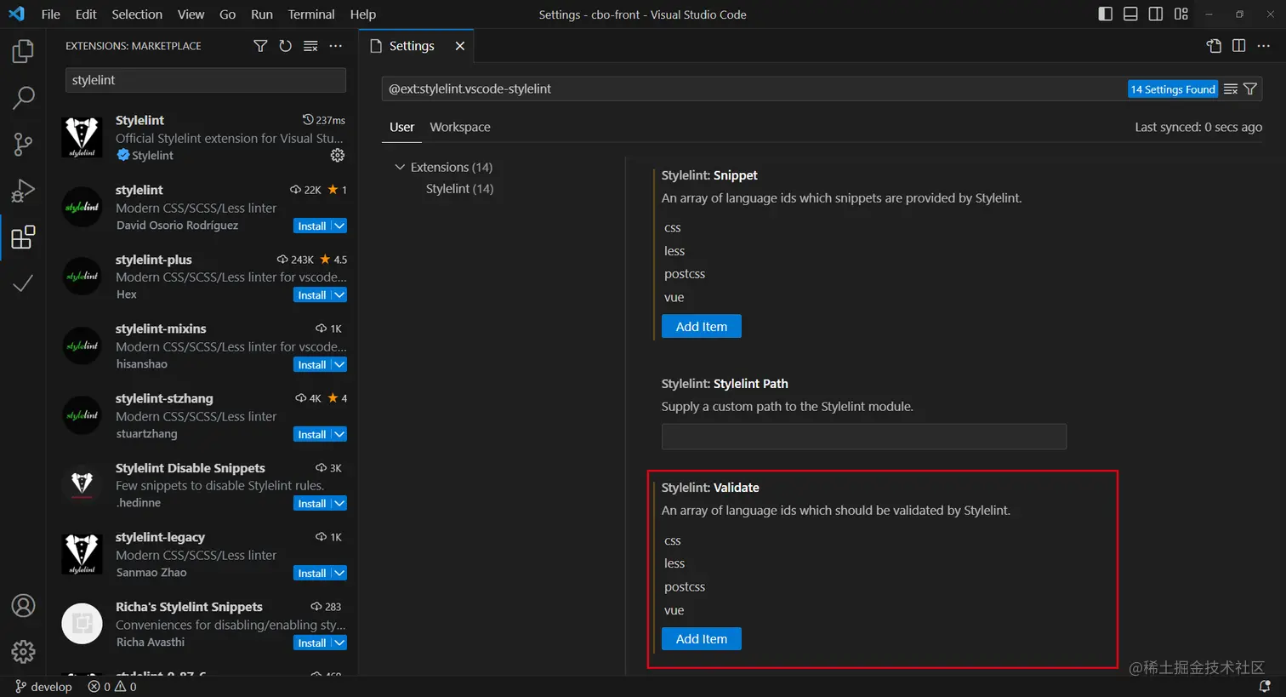Click the filter extensions funnel icon

(260, 46)
